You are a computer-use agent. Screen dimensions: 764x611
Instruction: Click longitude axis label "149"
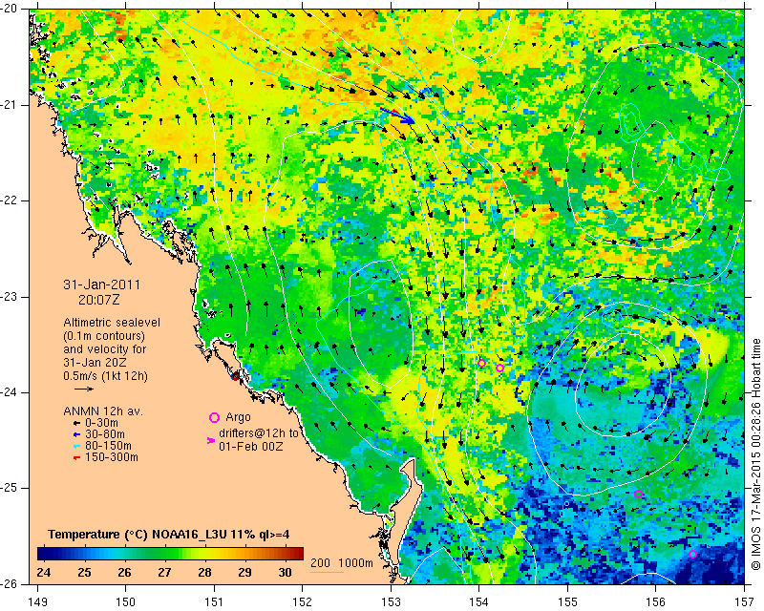(38, 602)
